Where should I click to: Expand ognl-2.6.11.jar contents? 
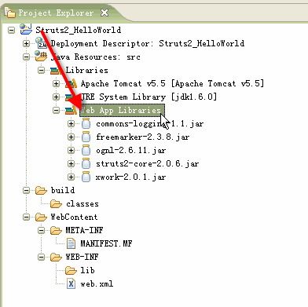[71, 150]
